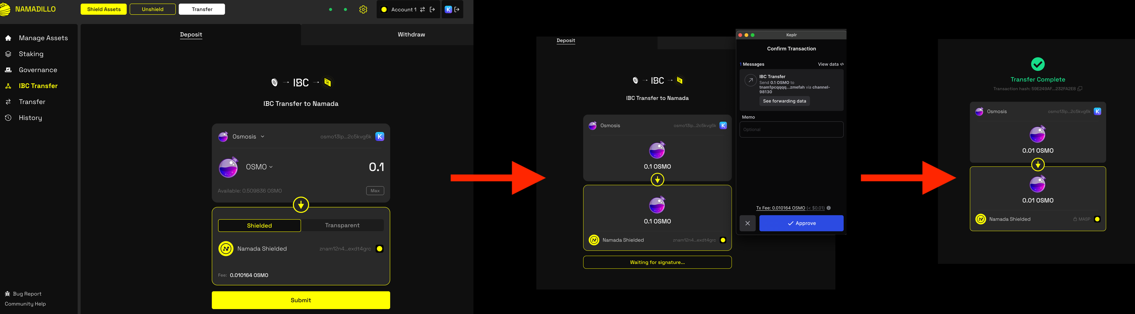Select the Transparent destination option
This screenshot has height=314, width=1135.
click(x=342, y=225)
